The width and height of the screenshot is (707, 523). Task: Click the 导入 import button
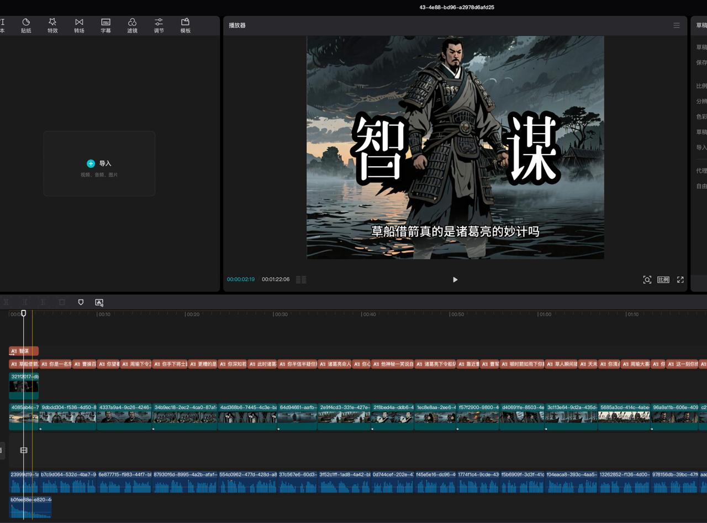(x=99, y=163)
